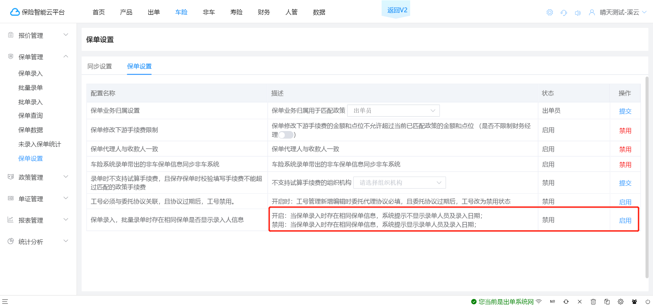
Task: Open 批单录入 in sidebar
Action: [x=31, y=102]
